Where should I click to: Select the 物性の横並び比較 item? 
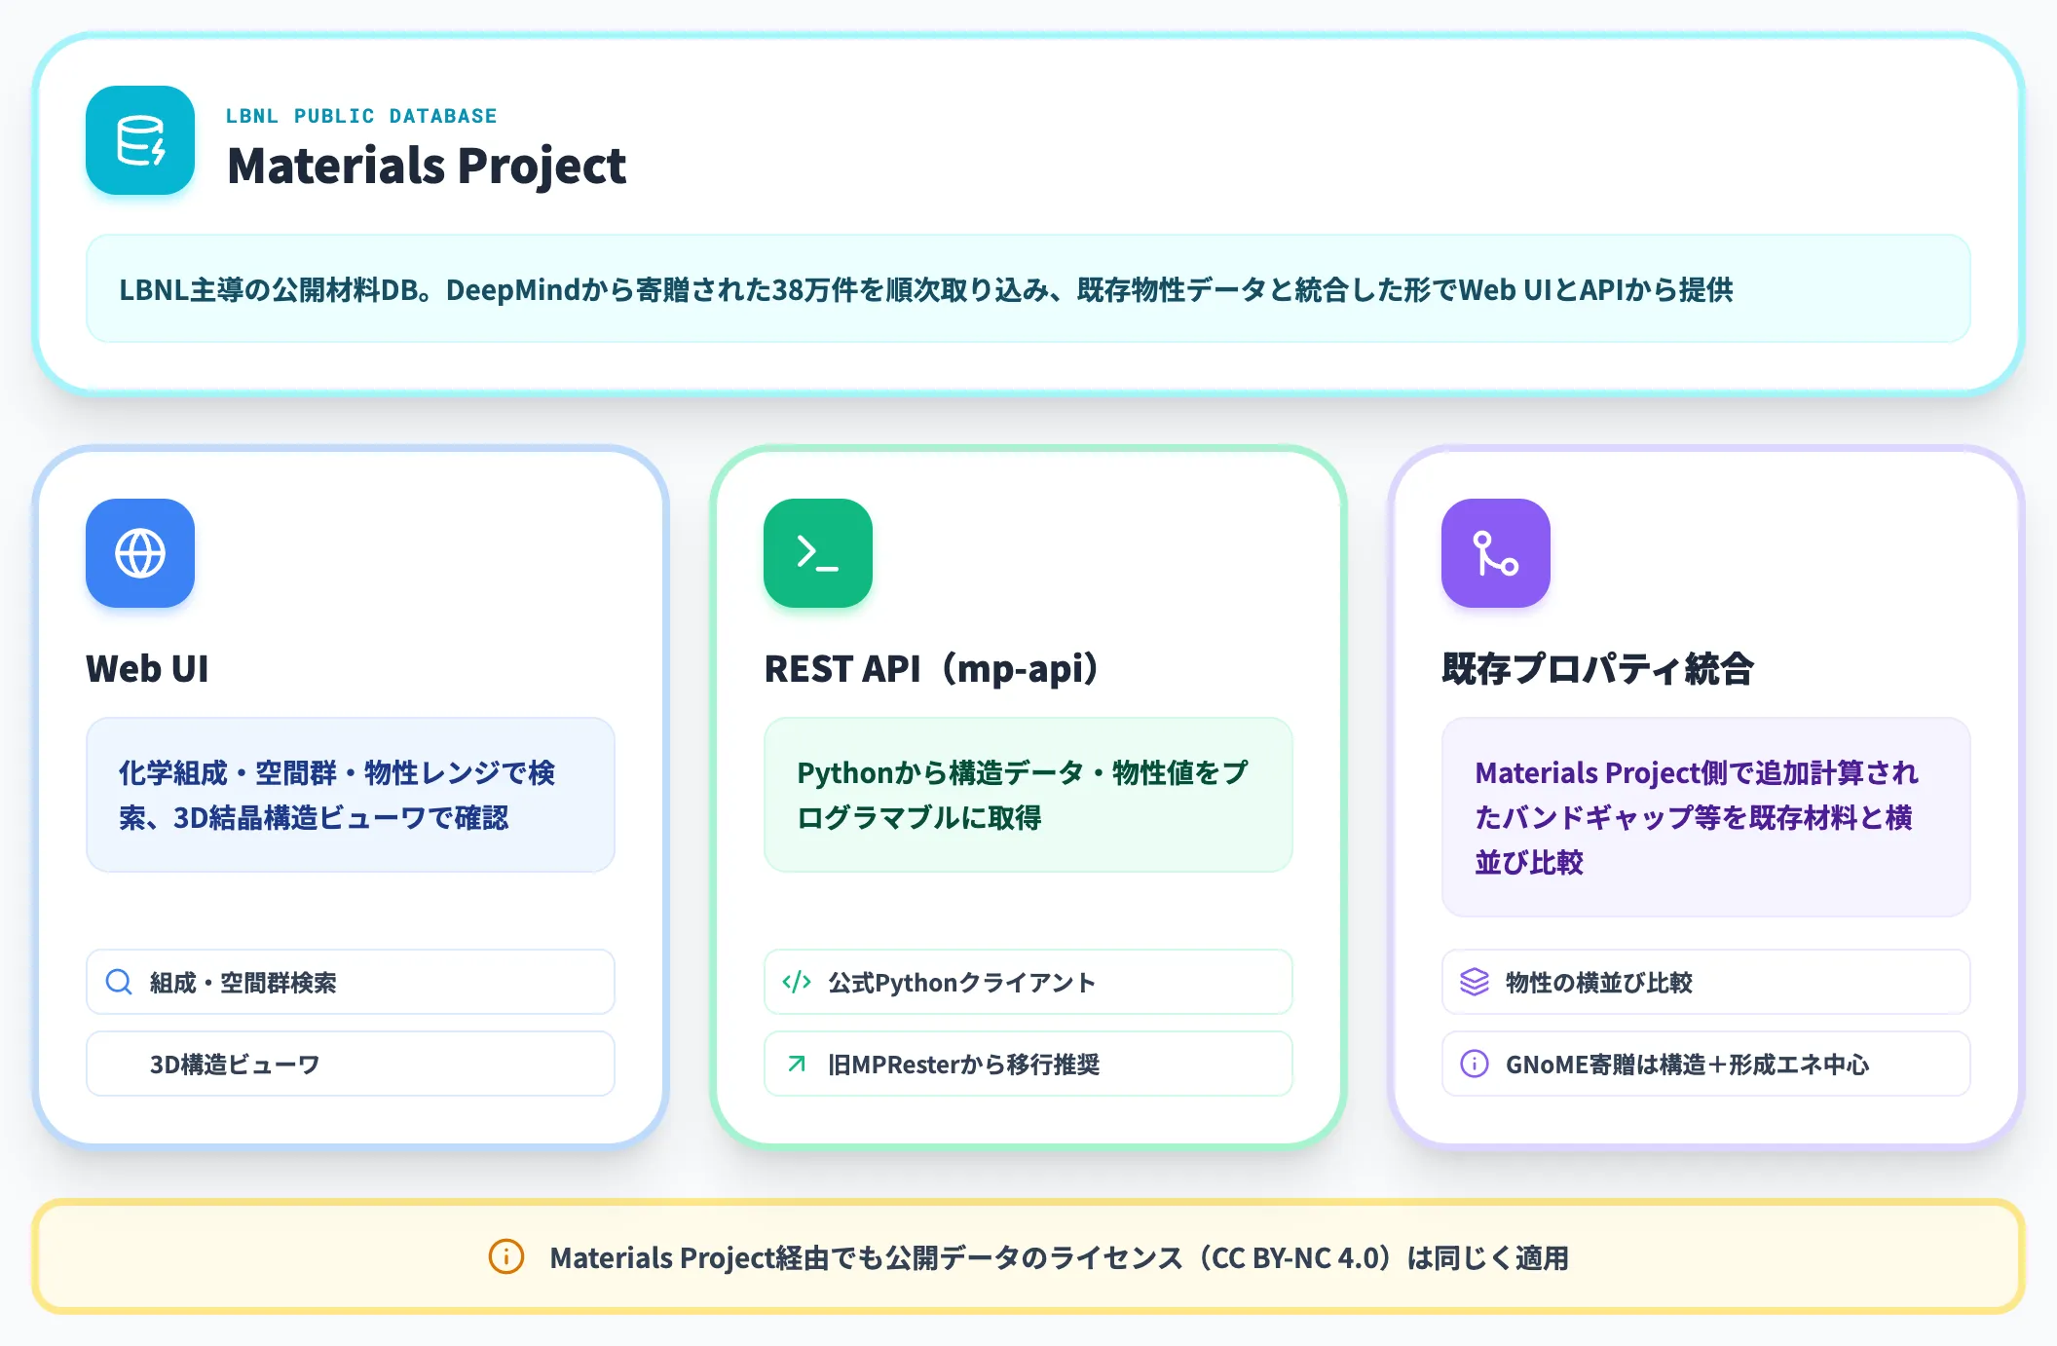click(x=1706, y=982)
